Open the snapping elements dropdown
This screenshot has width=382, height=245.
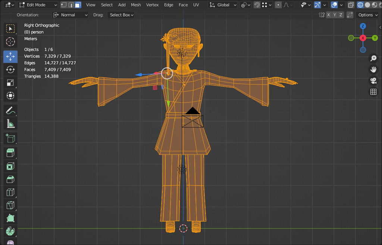click(x=267, y=5)
